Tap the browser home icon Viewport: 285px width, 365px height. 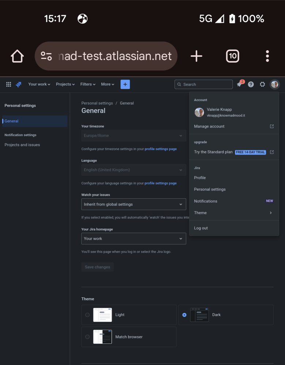tap(17, 56)
